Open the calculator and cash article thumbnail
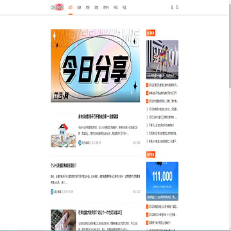231x231 pixels. 64,220
